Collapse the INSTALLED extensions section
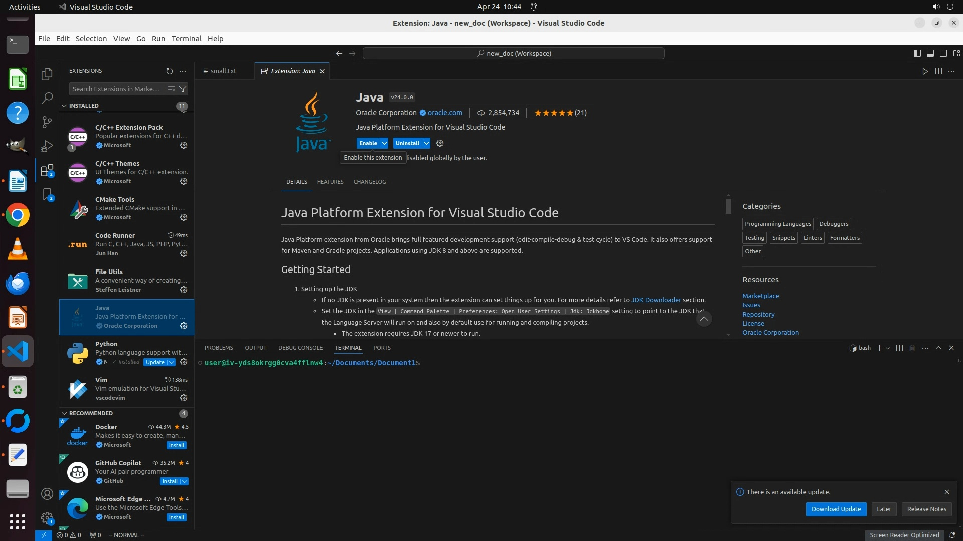 pos(64,106)
